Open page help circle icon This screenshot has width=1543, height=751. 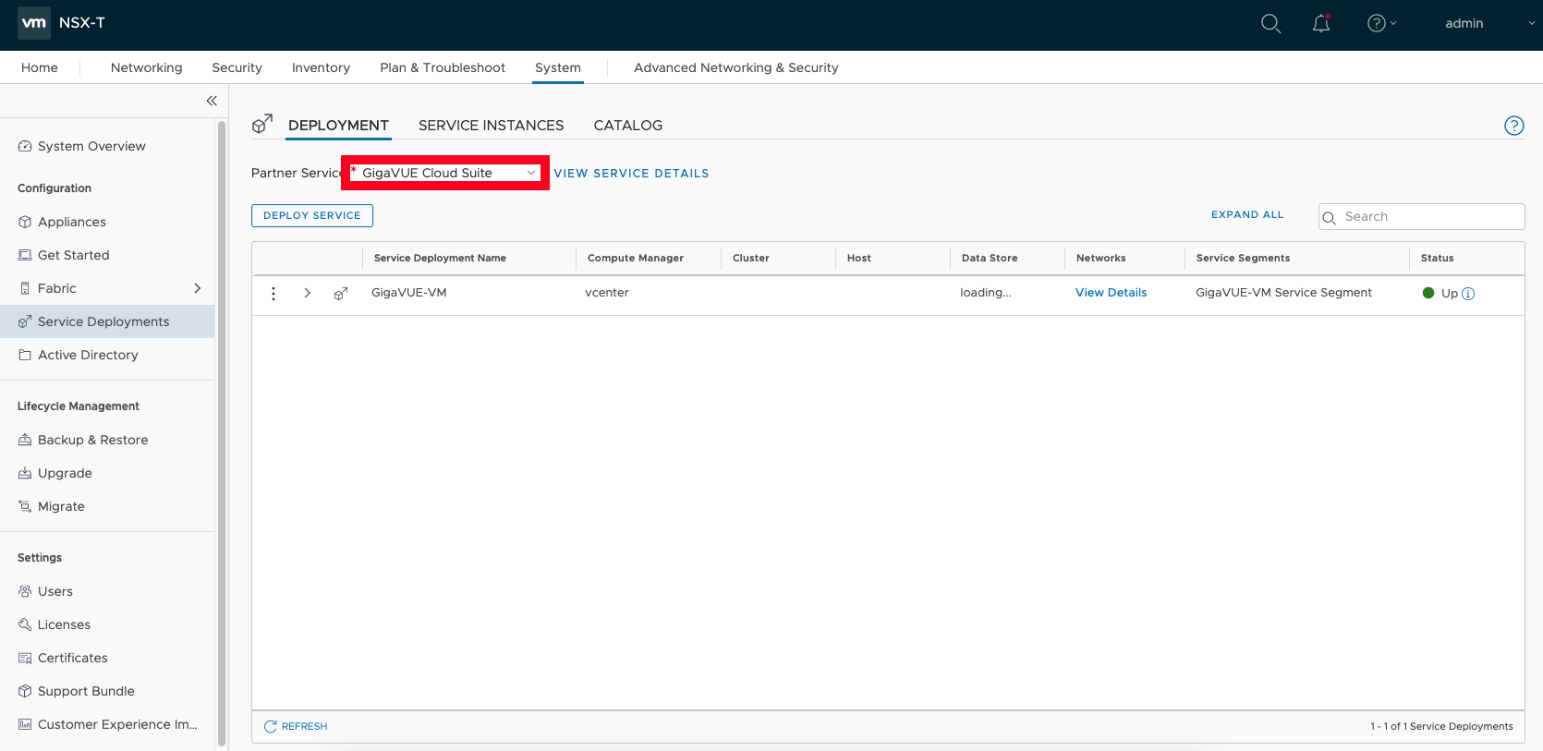(1513, 126)
